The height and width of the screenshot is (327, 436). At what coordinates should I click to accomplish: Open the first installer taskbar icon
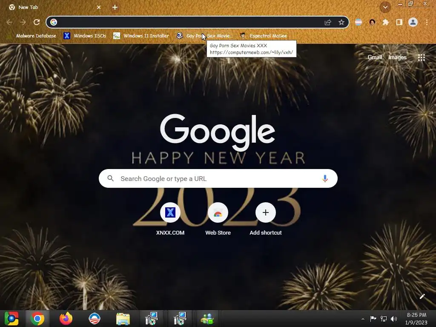click(152, 318)
